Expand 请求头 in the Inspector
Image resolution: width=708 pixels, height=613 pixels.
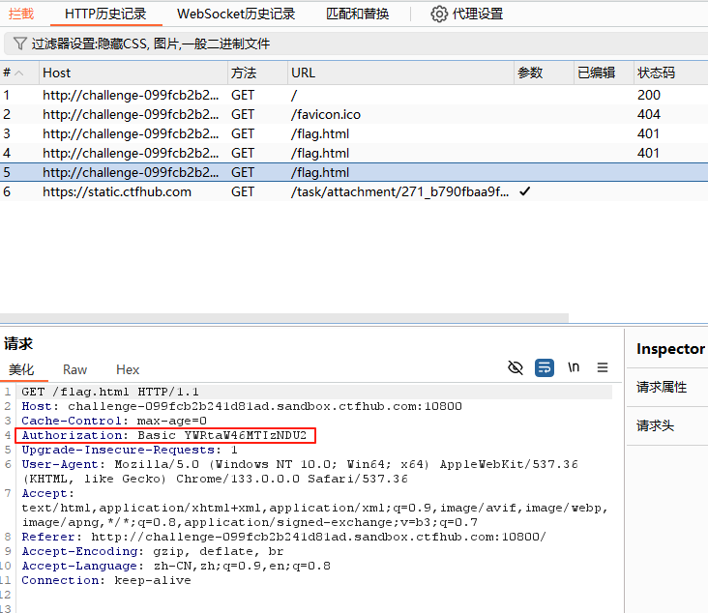click(655, 425)
